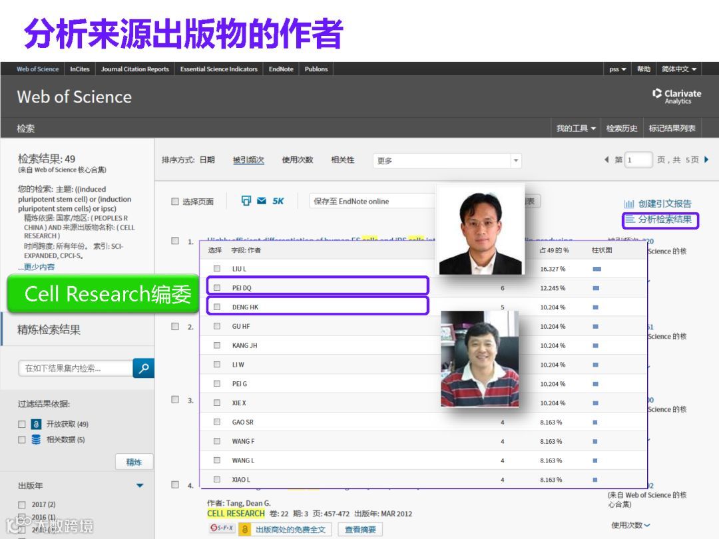
Task: Open the 保存至 EndNote online dropdown
Action: 372,201
